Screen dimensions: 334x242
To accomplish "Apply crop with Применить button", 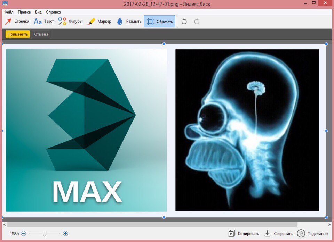I will (18, 34).
